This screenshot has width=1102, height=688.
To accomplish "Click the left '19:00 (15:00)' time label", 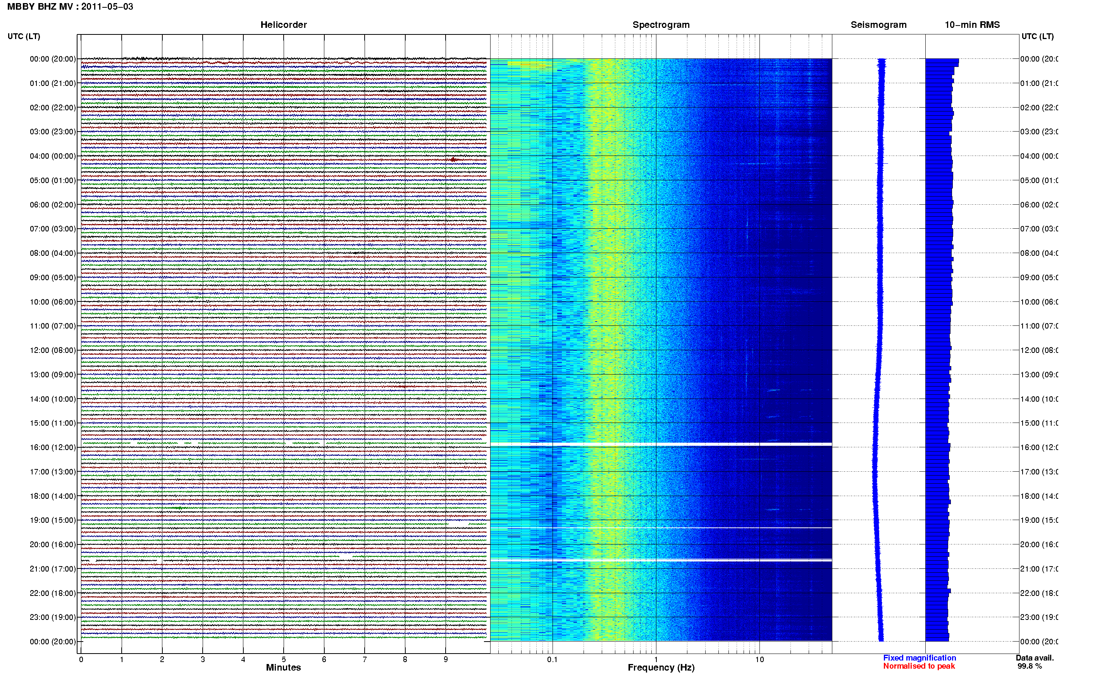I will click(x=53, y=520).
